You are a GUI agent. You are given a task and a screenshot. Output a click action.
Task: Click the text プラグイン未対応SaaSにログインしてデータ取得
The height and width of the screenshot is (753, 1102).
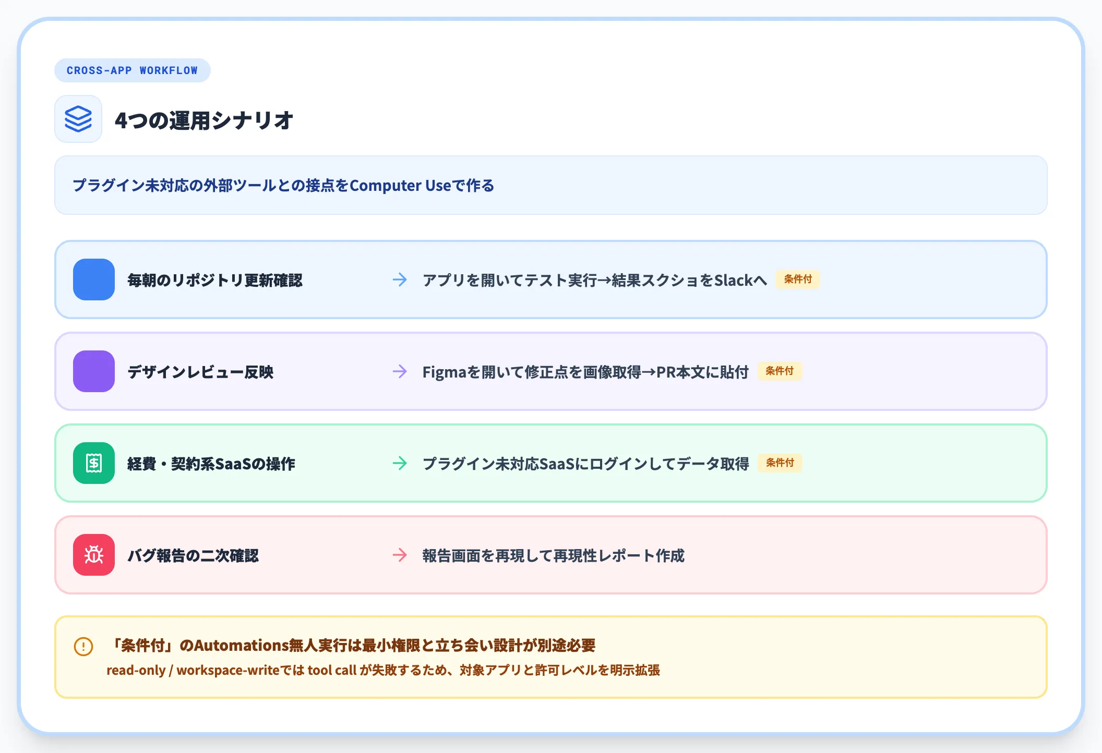point(586,464)
